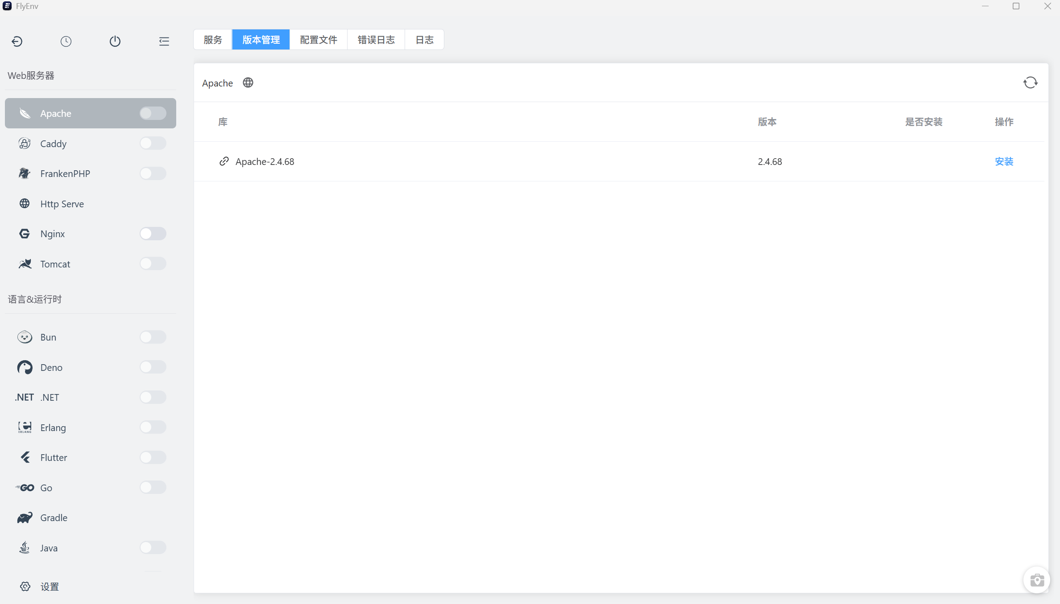The height and width of the screenshot is (604, 1060).
Task: Click the .NET logo icon
Action: [24, 397]
